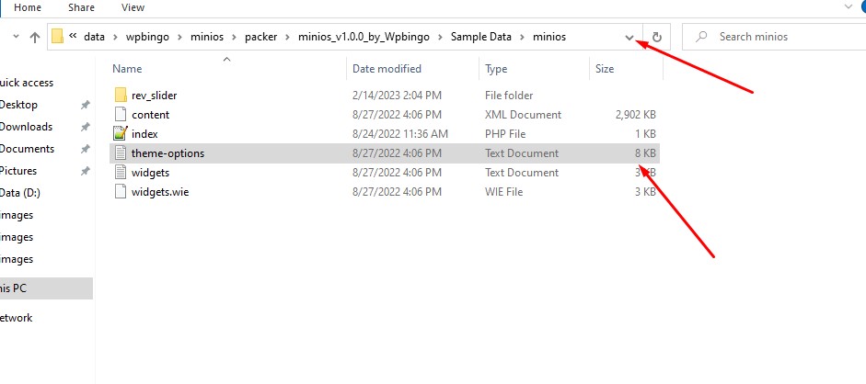Expand hidden path via double chevron
Viewport: 866px width, 384px height.
point(73,37)
